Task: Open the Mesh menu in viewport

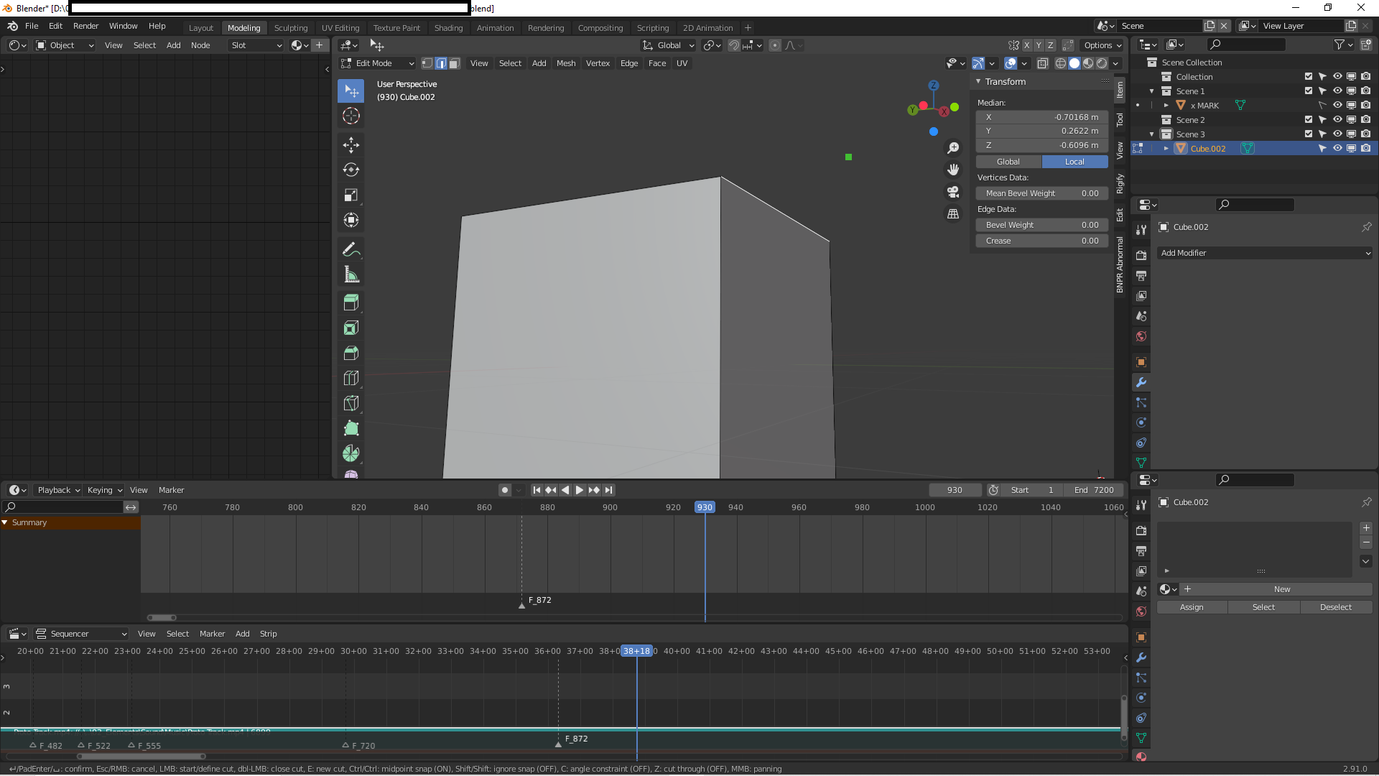Action: pos(566,63)
